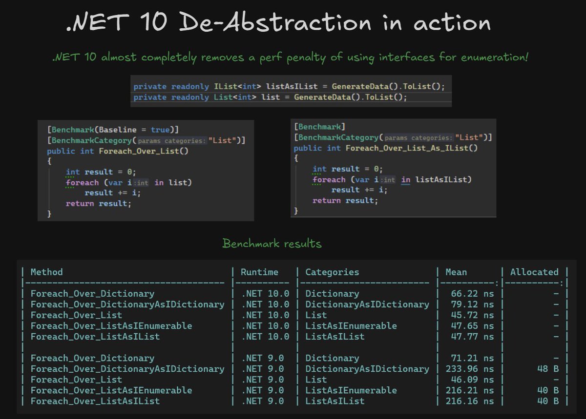Click the green subtitle about removing perf penalty
The image size is (586, 419).
291,58
